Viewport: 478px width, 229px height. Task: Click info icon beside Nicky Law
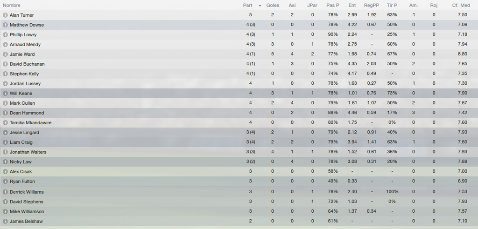(5, 162)
